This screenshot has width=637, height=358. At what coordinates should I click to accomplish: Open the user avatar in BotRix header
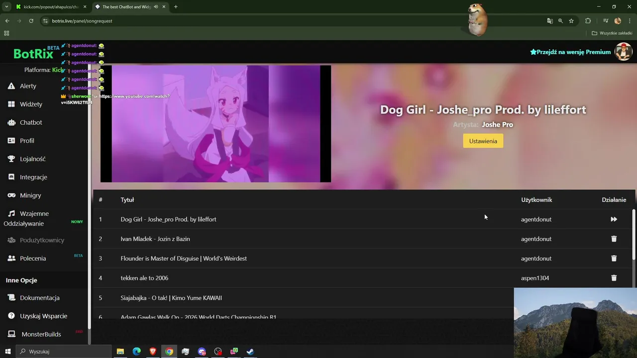[624, 52]
